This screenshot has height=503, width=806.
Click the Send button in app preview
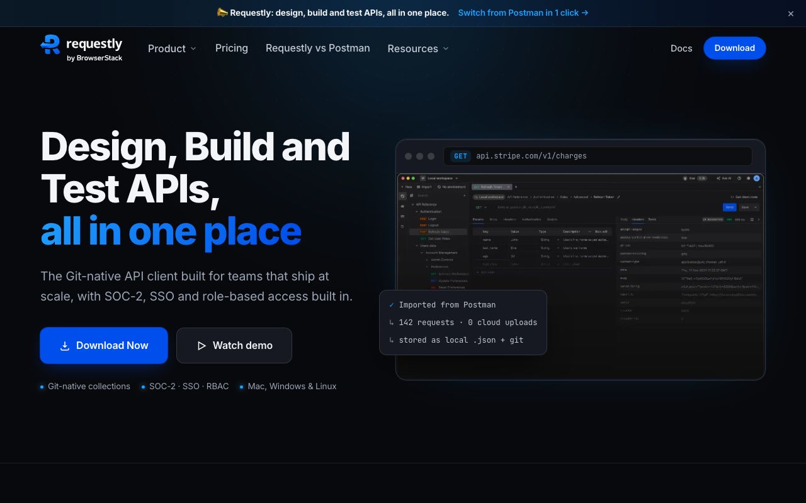click(x=730, y=207)
